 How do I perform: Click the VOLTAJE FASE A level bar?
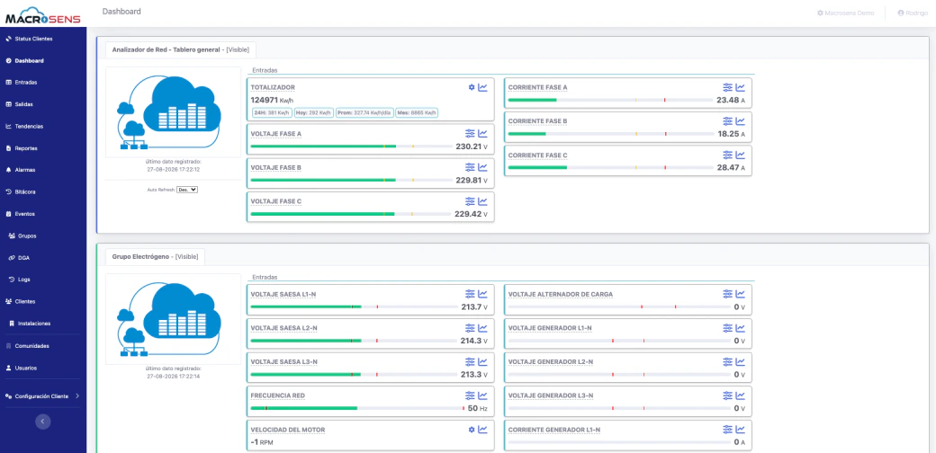pos(351,146)
